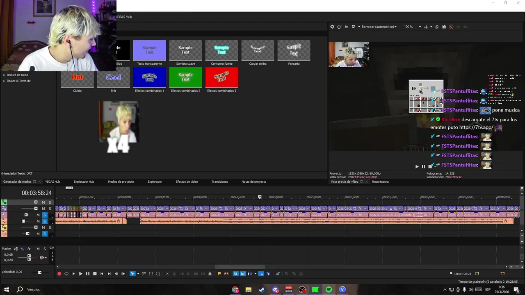Open Spotify from the taskbar
Viewport: 525px width, 295px height.
pyautogui.click(x=329, y=290)
